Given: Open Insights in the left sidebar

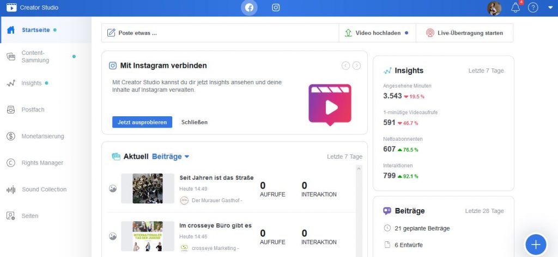Looking at the screenshot, I should click(x=46, y=83).
